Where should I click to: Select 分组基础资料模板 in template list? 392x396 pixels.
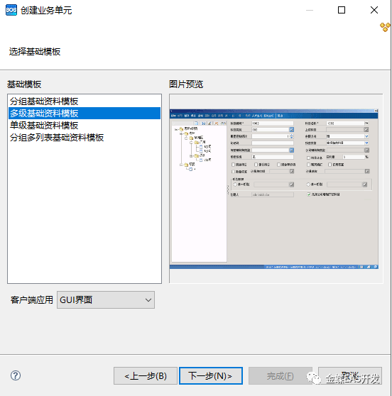[85, 101]
